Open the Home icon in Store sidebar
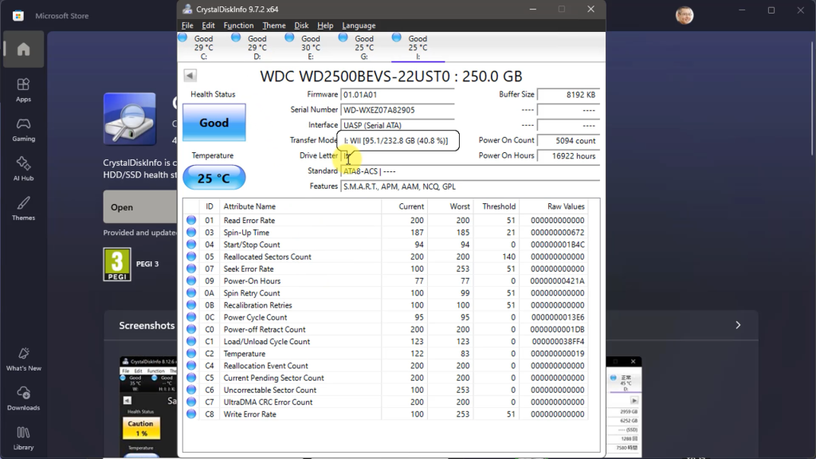Image resolution: width=816 pixels, height=459 pixels. point(23,49)
